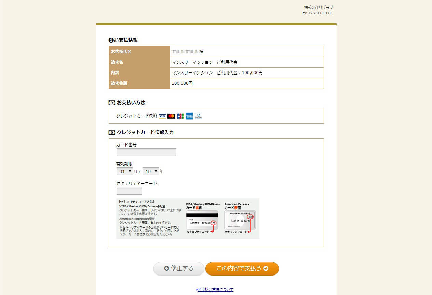The height and width of the screenshot is (295, 432).
Task: Click into the セキュリティーコード input box
Action: 129,191
